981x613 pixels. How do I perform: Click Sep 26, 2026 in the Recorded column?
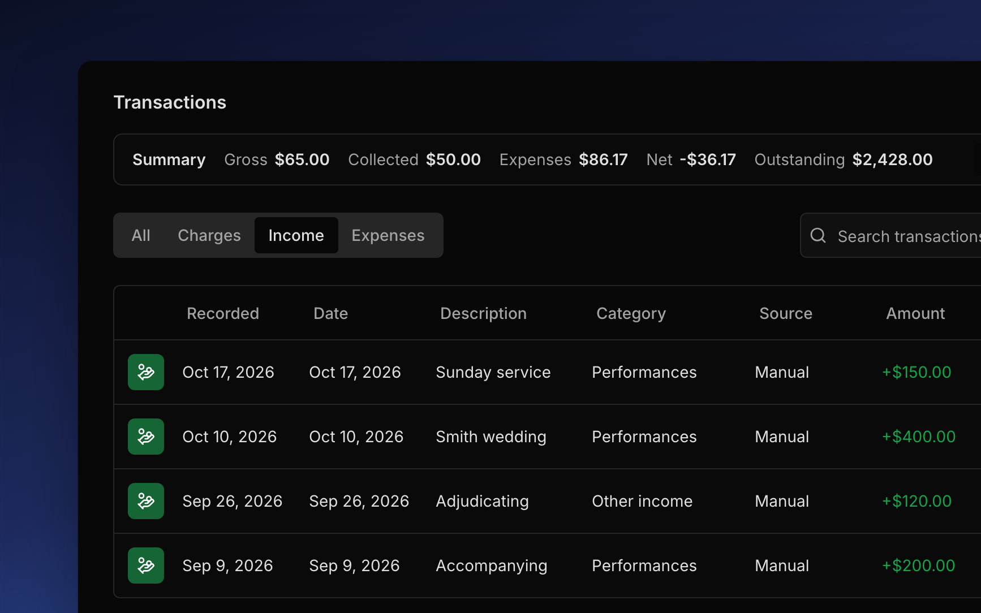coord(232,501)
